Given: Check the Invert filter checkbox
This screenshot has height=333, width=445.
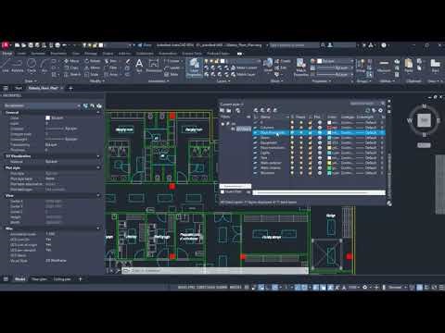Looking at the screenshot, I should (x=222, y=191).
